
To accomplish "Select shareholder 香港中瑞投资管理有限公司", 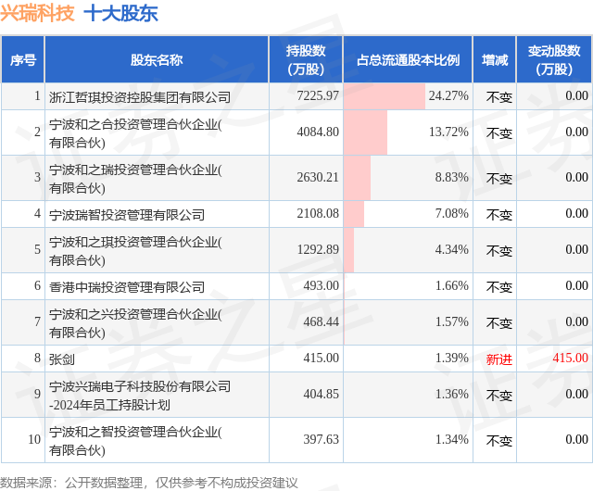I will [127, 286].
